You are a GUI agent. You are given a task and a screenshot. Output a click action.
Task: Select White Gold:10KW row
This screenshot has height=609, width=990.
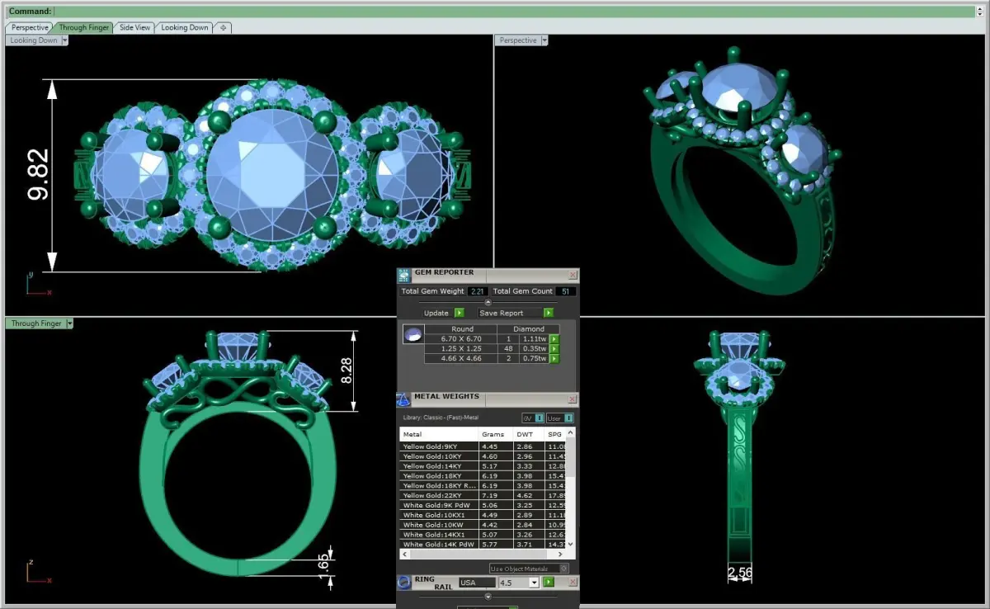[483, 525]
